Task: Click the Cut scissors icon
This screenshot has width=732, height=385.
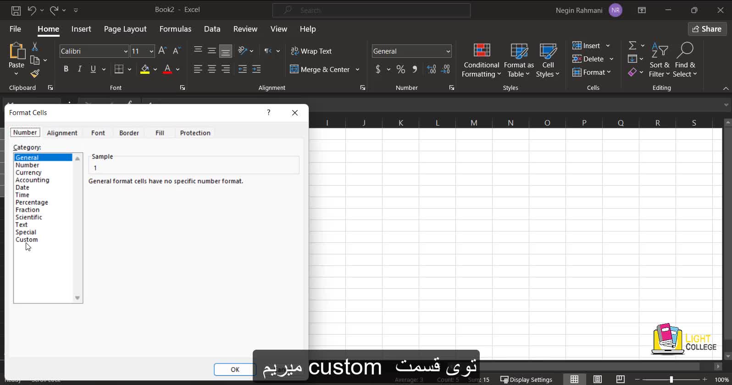Action: pos(35,47)
